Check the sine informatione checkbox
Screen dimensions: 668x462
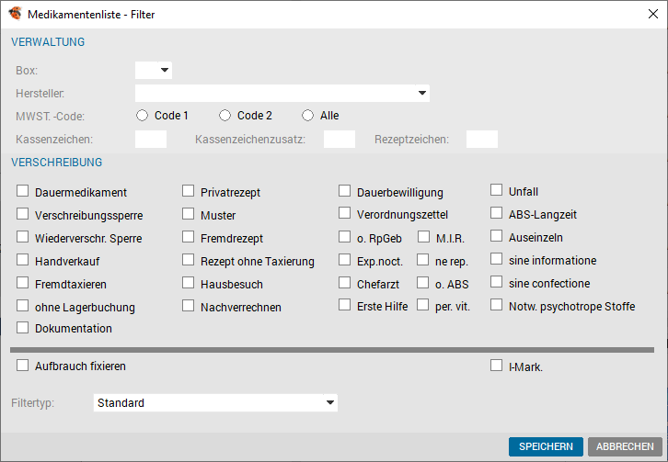496,259
